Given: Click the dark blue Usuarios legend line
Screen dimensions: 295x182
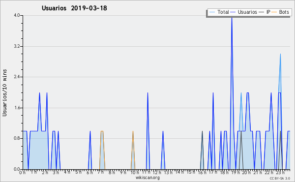Looking at the screenshot, I should coord(233,12).
